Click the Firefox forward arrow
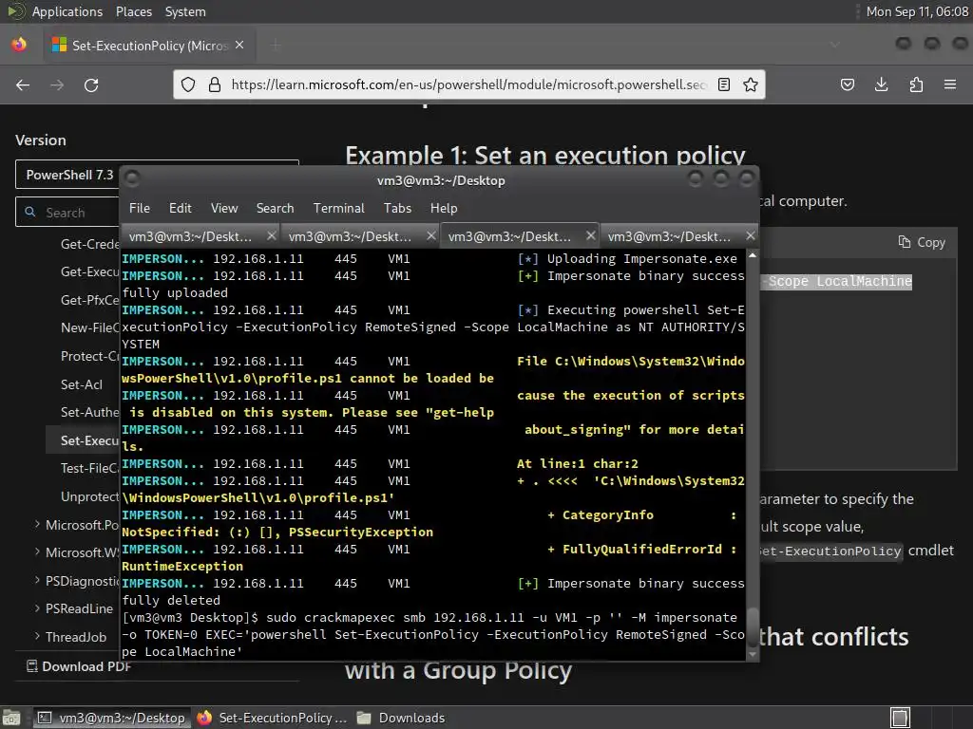Viewport: 973px width, 729px height. coord(57,84)
